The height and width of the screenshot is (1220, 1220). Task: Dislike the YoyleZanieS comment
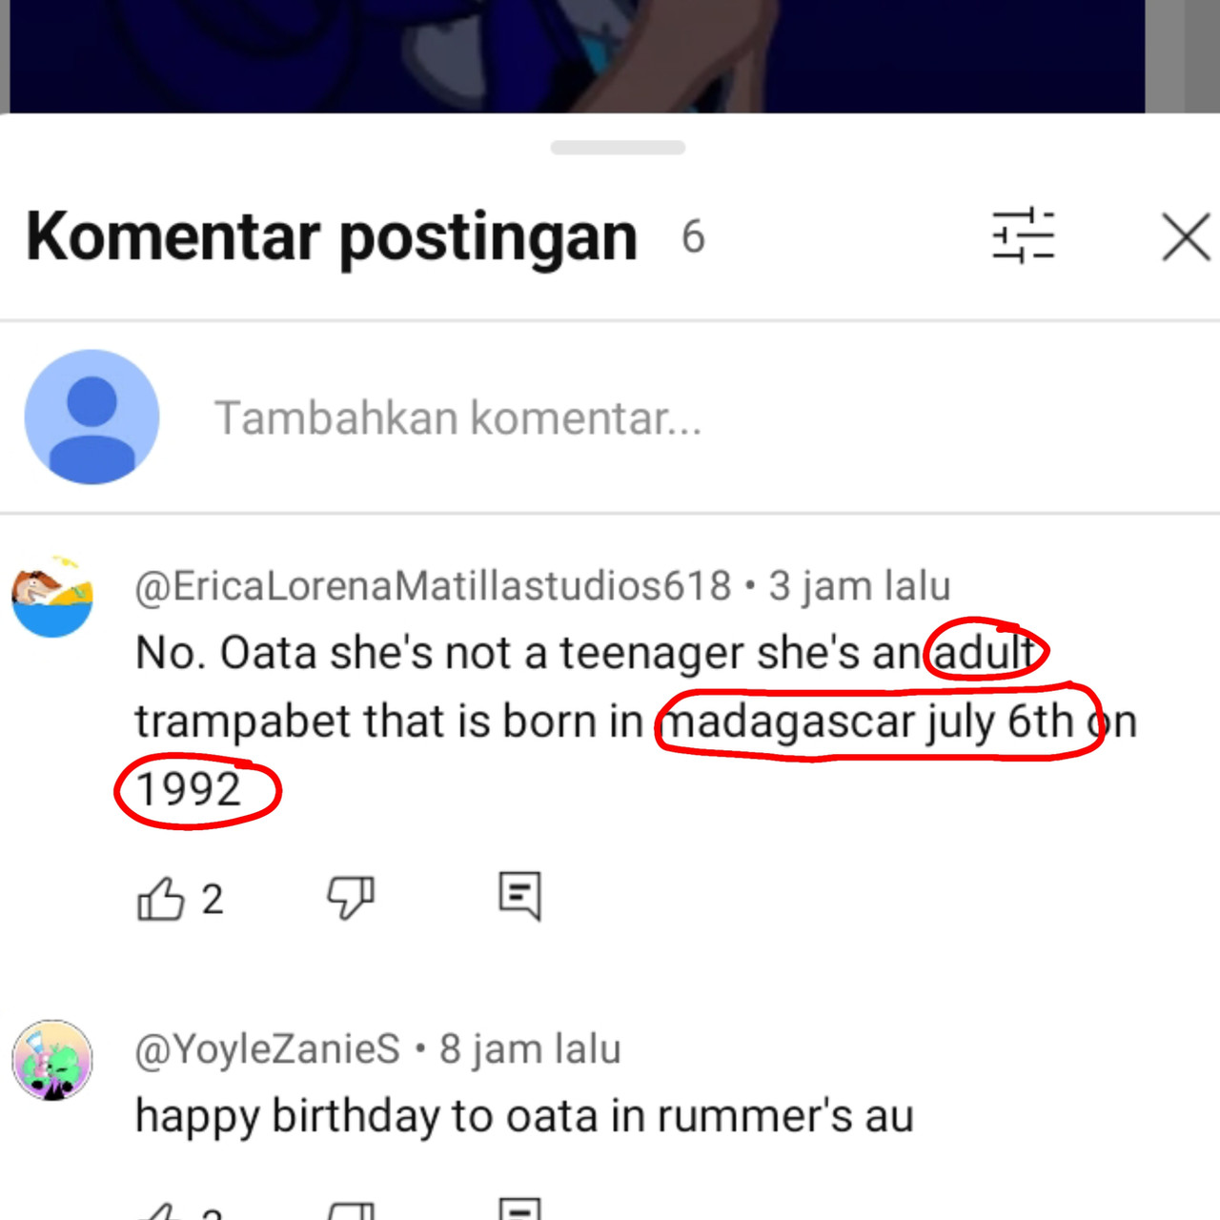[x=351, y=1209]
